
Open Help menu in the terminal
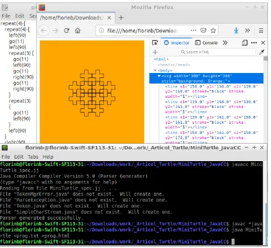click(x=48, y=157)
